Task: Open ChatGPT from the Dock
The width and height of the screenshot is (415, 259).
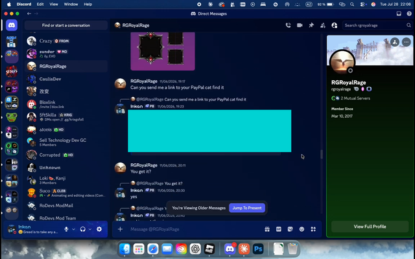Action: (195, 249)
